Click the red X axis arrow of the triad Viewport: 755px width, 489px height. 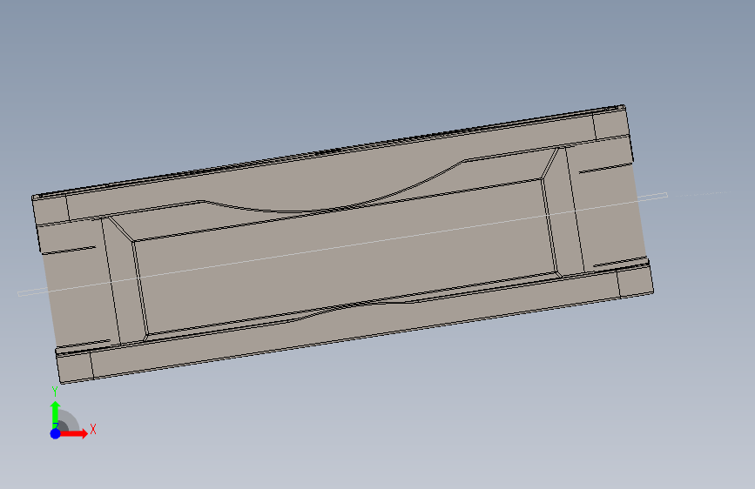(x=74, y=433)
